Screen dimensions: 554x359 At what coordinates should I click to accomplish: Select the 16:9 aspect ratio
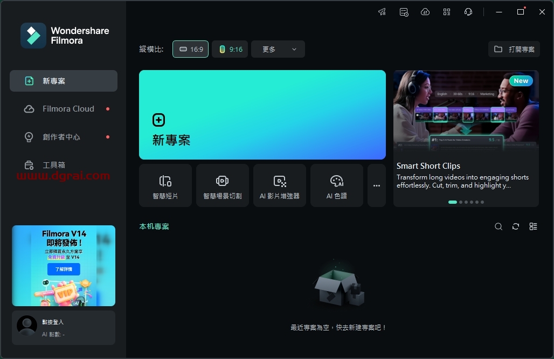[x=190, y=49]
